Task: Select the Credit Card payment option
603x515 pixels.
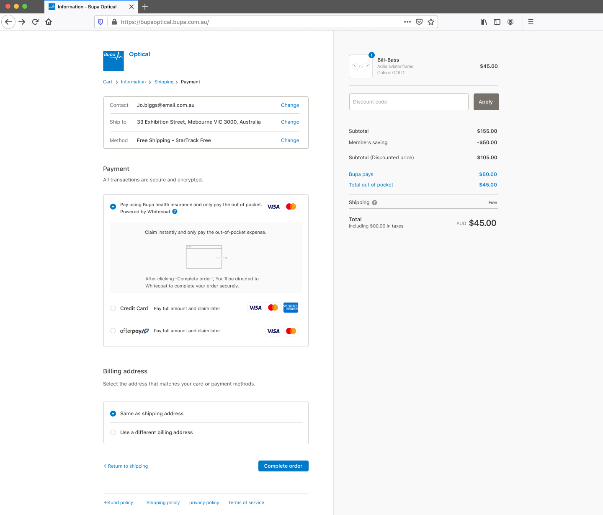Action: (x=113, y=308)
